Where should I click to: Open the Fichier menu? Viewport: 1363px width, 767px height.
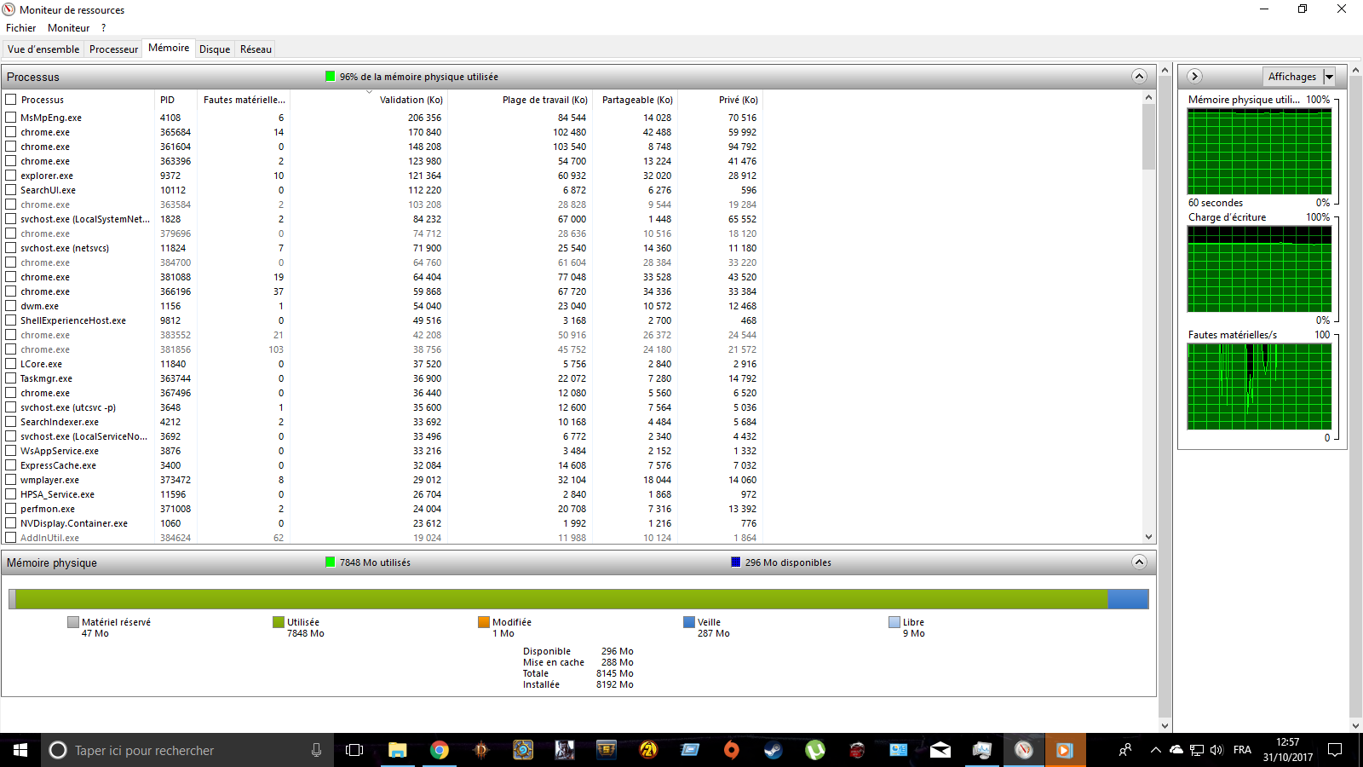[20, 28]
